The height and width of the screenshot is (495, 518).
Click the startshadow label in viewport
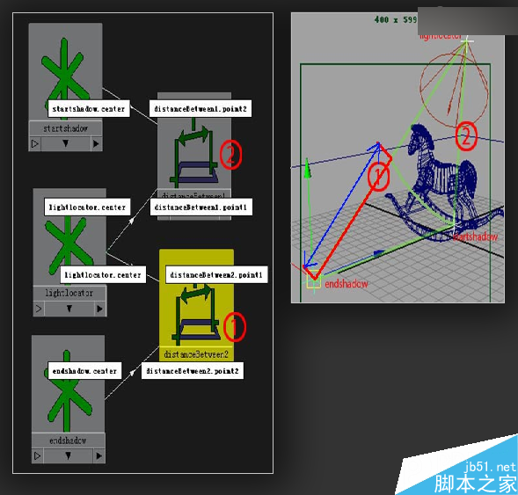[x=476, y=237]
